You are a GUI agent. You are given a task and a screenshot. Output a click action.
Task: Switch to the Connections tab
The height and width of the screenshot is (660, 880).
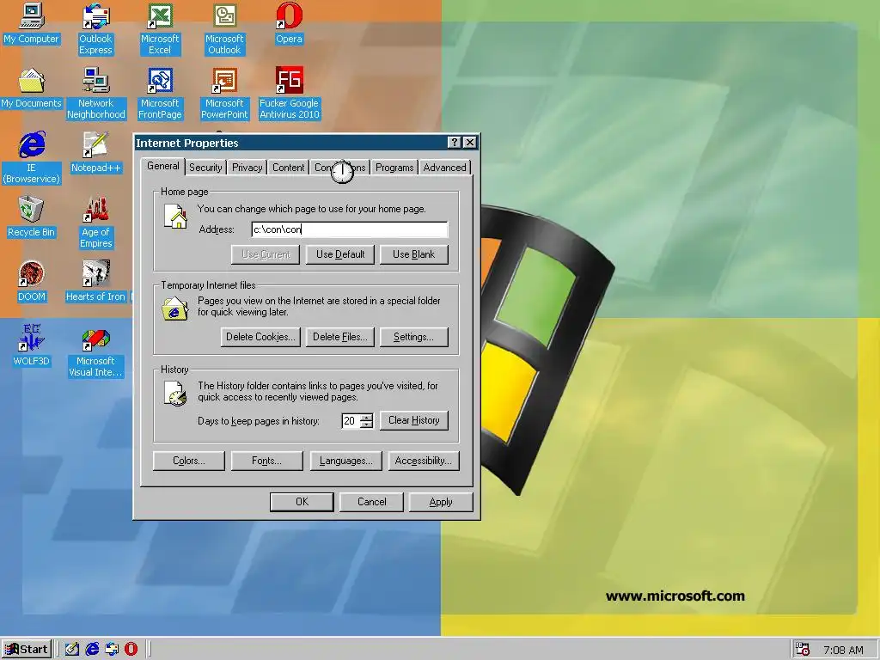pos(340,168)
